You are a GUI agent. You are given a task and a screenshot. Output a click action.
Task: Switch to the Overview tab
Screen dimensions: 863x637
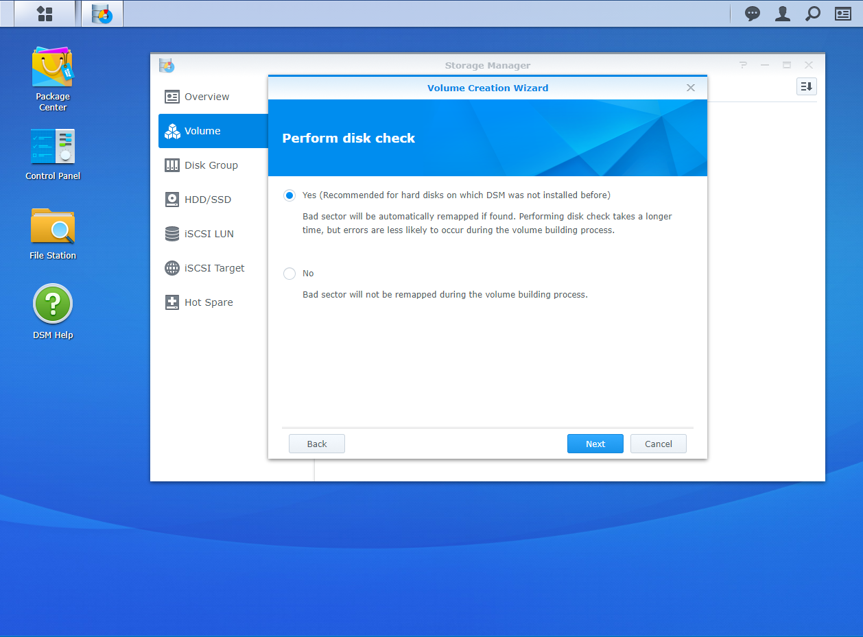coord(206,97)
